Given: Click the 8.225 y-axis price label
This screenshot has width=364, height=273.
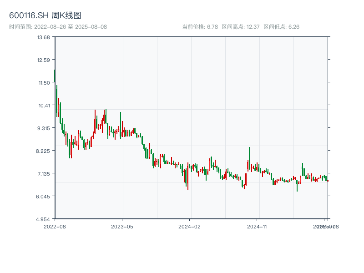Looking at the screenshot, I should (44, 151).
